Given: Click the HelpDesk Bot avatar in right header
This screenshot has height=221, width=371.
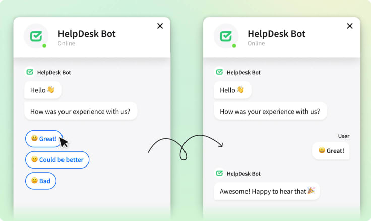Looking at the screenshot, I should 226,36.
